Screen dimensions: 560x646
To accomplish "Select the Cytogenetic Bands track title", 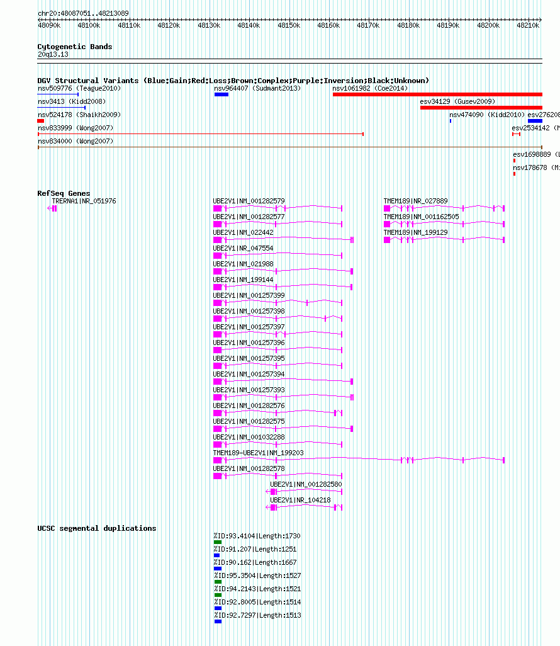I will pyautogui.click(x=74, y=47).
